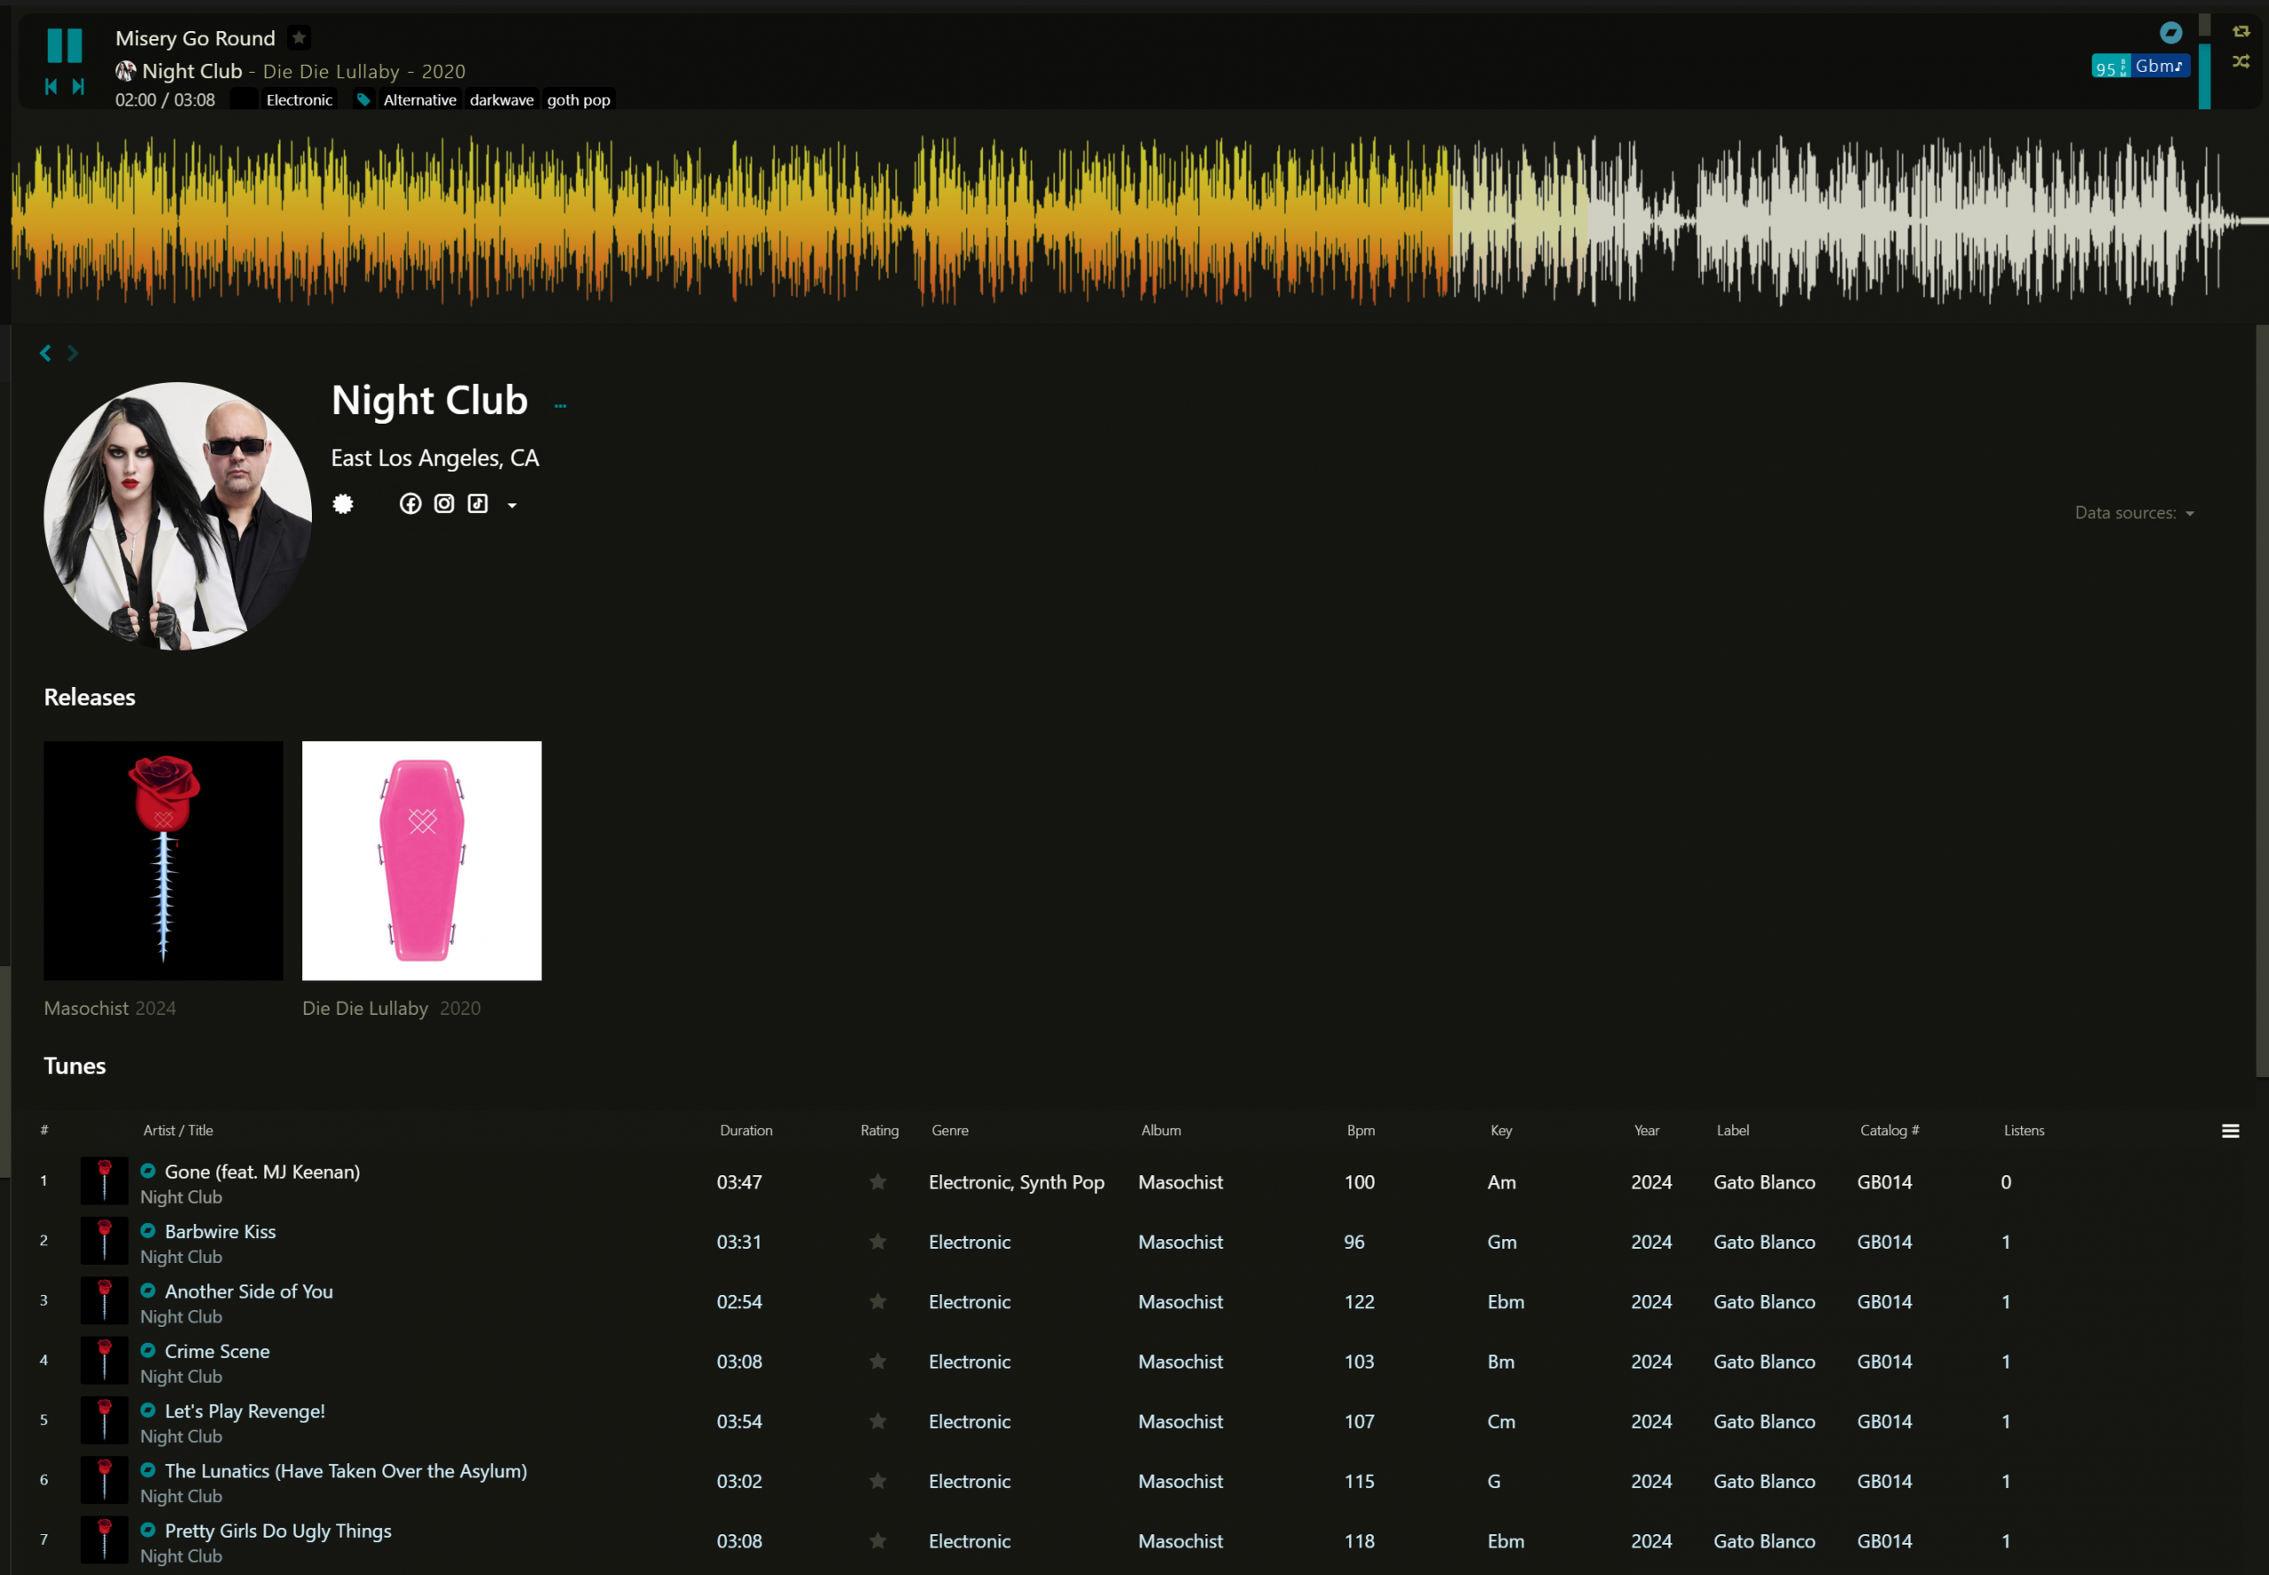Rate Barbwire Kiss with star
Screen dimensions: 2269x1575
point(877,1242)
